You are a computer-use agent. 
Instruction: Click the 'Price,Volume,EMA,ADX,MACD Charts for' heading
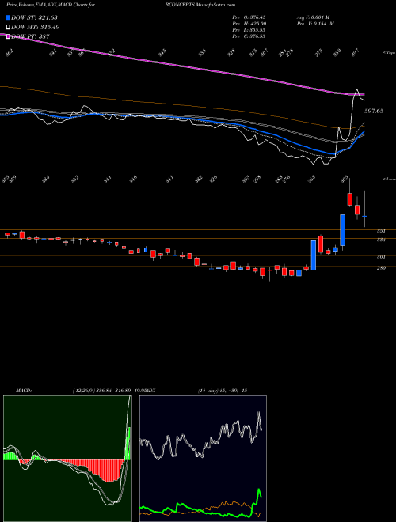[x=51, y=5]
